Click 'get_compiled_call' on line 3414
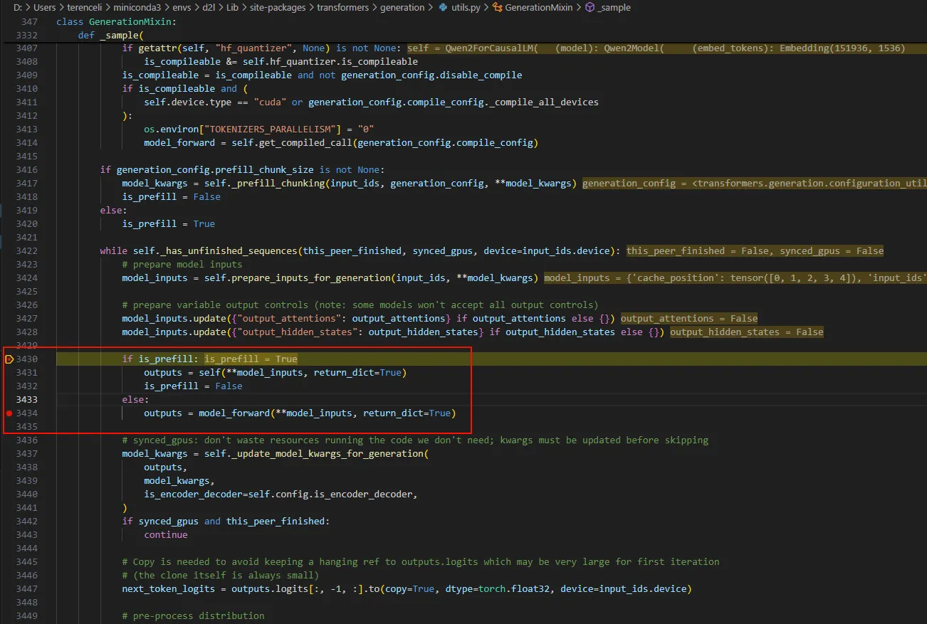The image size is (927, 624). pos(306,143)
